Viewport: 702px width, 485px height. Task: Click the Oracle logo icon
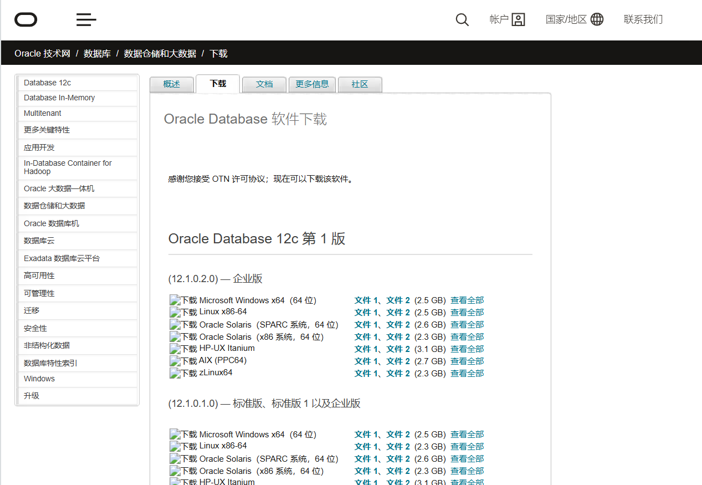[26, 20]
